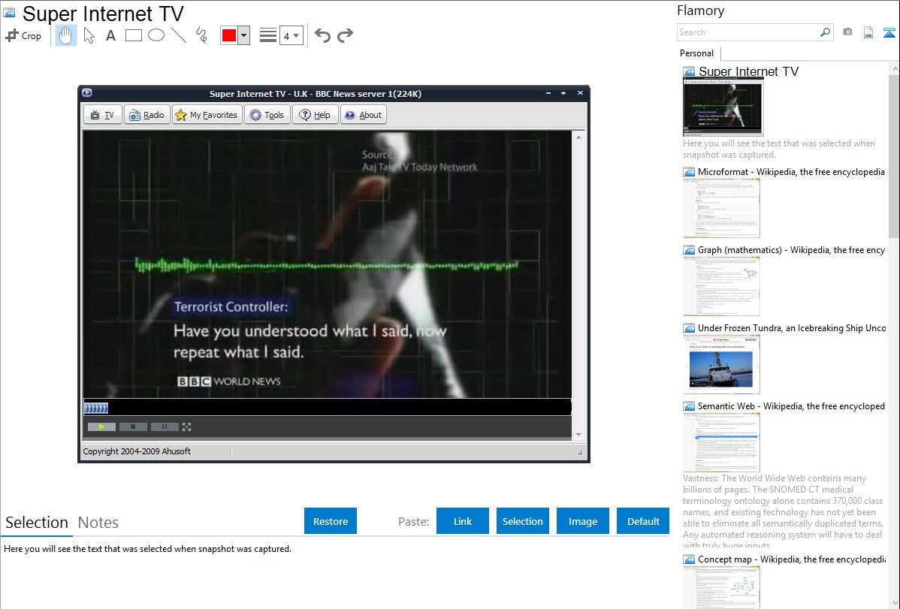Activate the hand pan tool
This screenshot has width=900, height=609.
66,35
